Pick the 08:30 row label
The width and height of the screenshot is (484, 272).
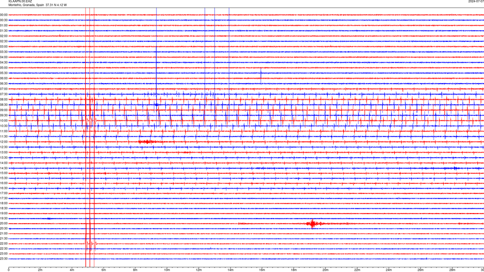click(x=4, y=105)
